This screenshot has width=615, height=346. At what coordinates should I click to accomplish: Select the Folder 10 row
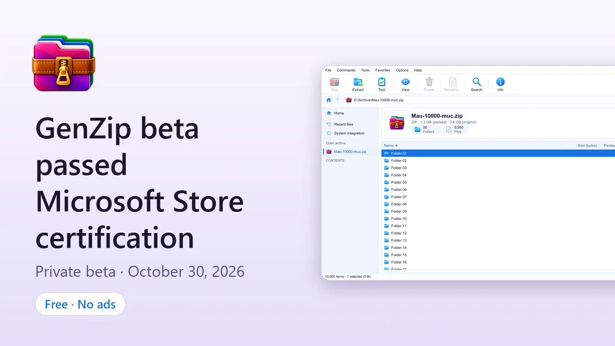coord(498,219)
